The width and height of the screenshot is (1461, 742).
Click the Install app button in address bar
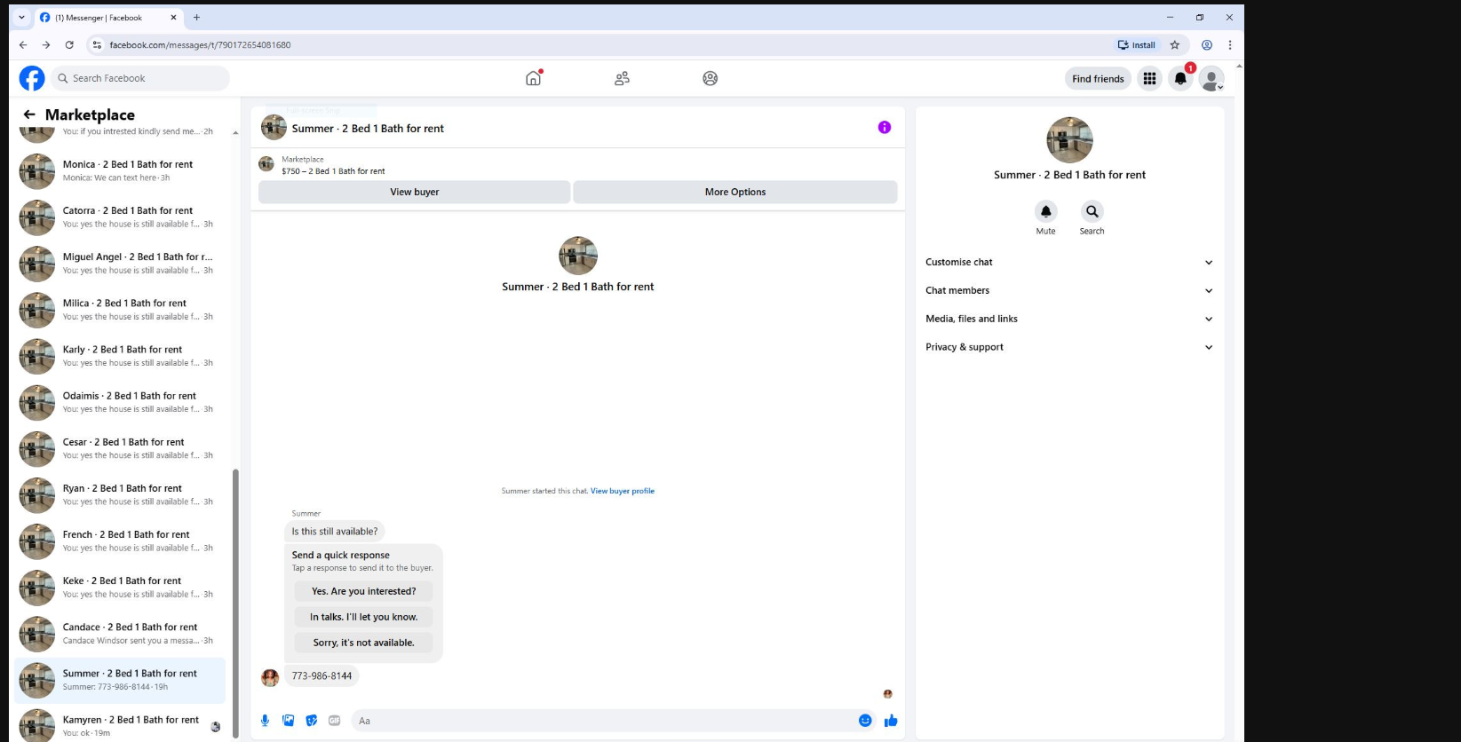click(1137, 44)
